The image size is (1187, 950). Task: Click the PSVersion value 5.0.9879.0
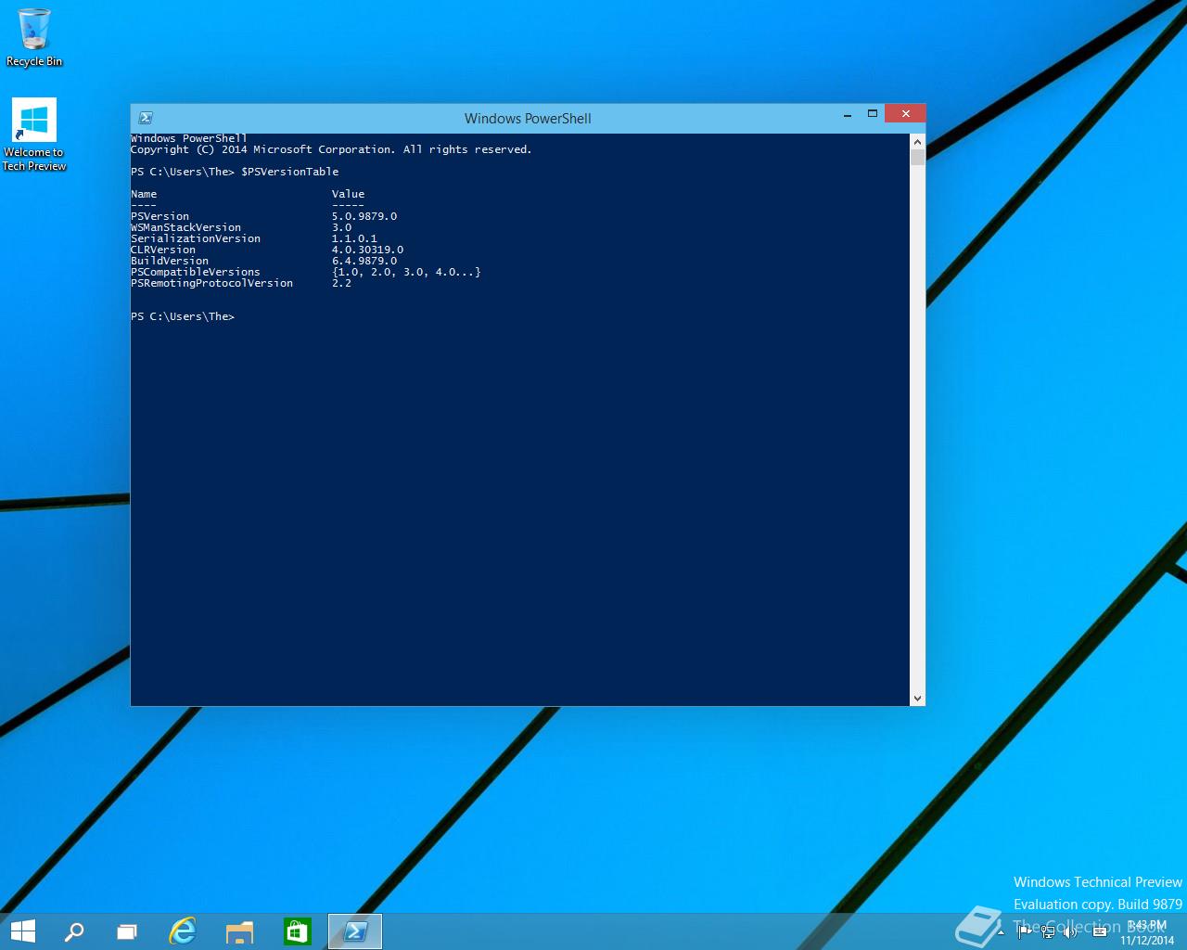tap(364, 216)
